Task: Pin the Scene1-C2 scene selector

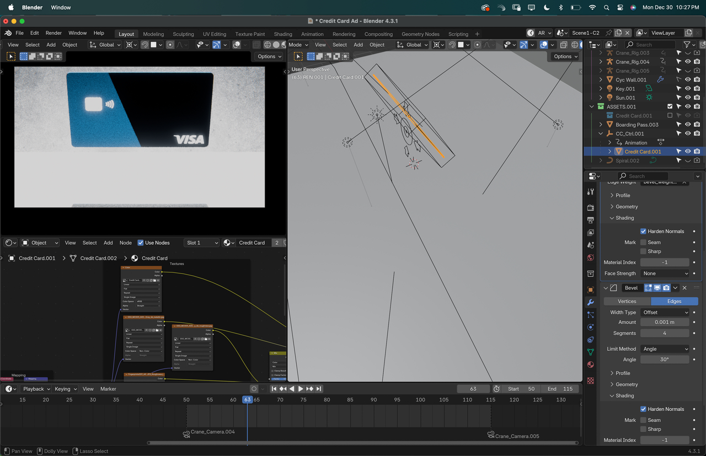Action: (608, 33)
